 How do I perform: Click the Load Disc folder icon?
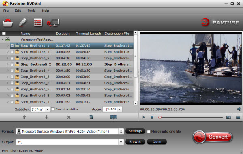click(x=8, y=23)
